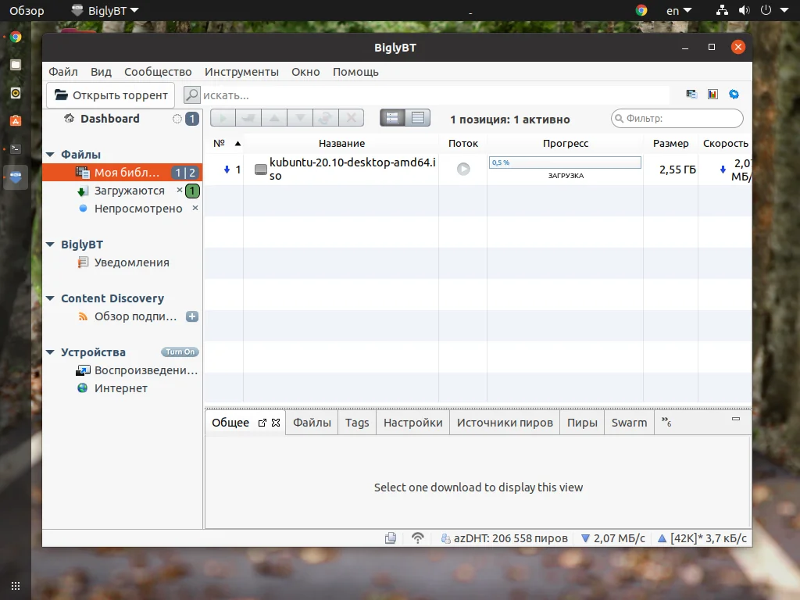Select Моя библ... in the sidebar
The height and width of the screenshot is (600, 800).
point(123,173)
